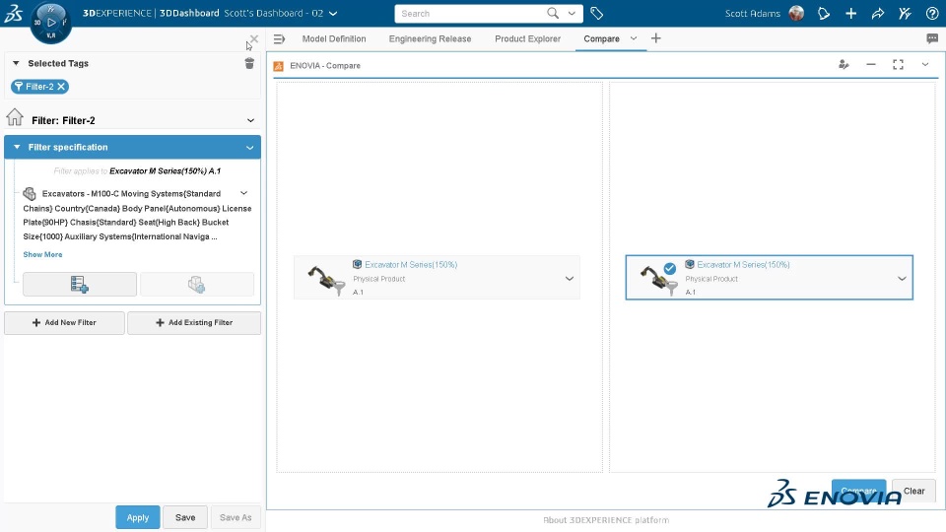Switch to Product Explorer tab
The width and height of the screenshot is (946, 532).
(527, 38)
